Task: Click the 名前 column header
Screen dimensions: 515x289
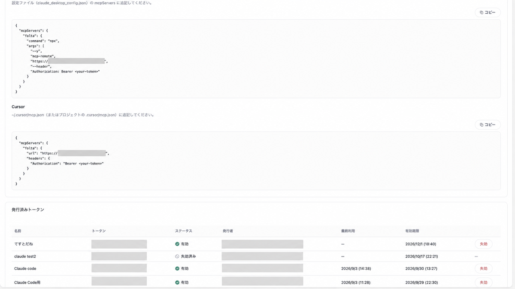Action: click(18, 231)
